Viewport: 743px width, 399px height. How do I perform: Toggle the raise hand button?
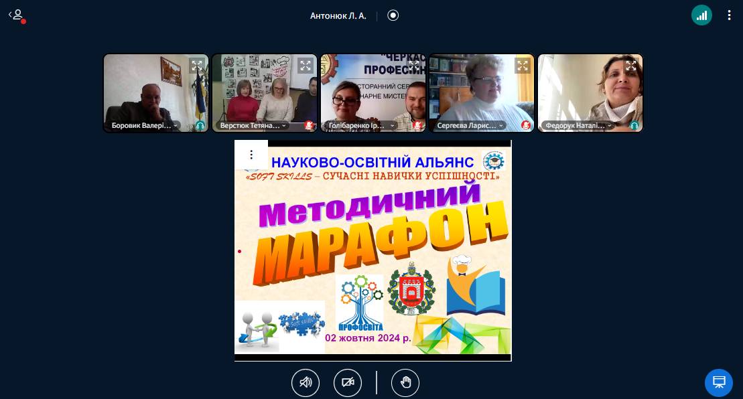click(x=405, y=383)
